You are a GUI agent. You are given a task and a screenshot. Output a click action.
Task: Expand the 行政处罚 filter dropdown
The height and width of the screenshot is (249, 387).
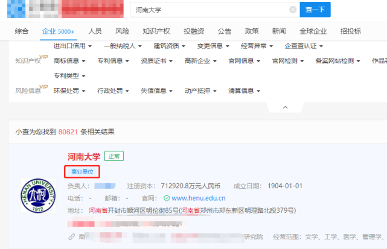click(x=113, y=90)
